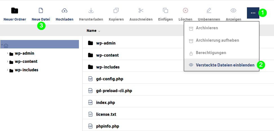Select the Kopieren copy icon
Screen dimensions: 274x131
pyautogui.click(x=116, y=10)
